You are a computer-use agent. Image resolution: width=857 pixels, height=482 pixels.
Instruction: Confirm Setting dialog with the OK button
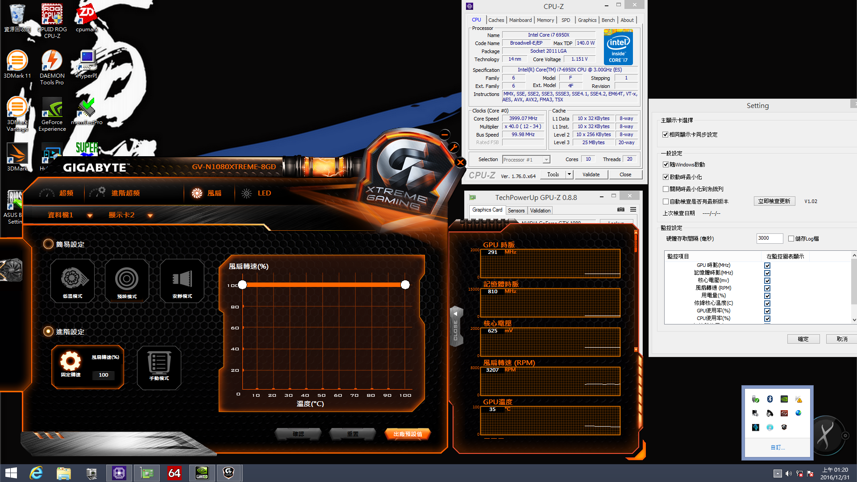803,339
